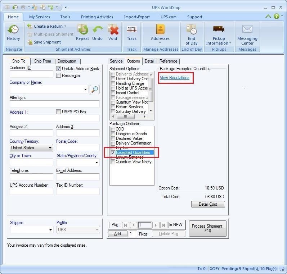Click the package-clock icon in quick access toolbar
The width and height of the screenshot is (287, 274).
pos(43,7)
